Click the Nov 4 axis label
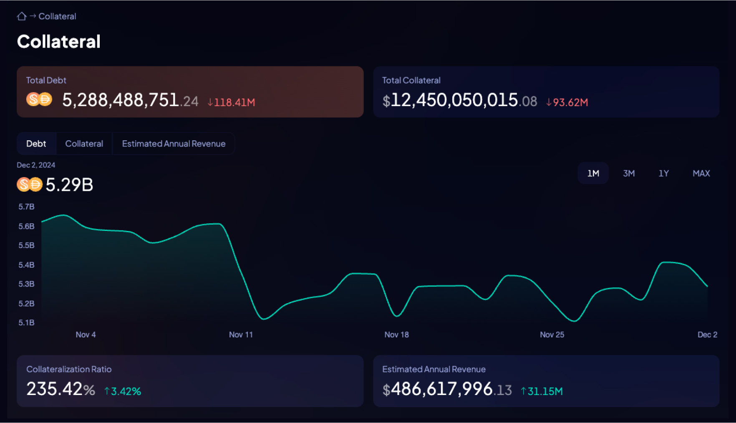Image resolution: width=736 pixels, height=423 pixels. point(86,334)
